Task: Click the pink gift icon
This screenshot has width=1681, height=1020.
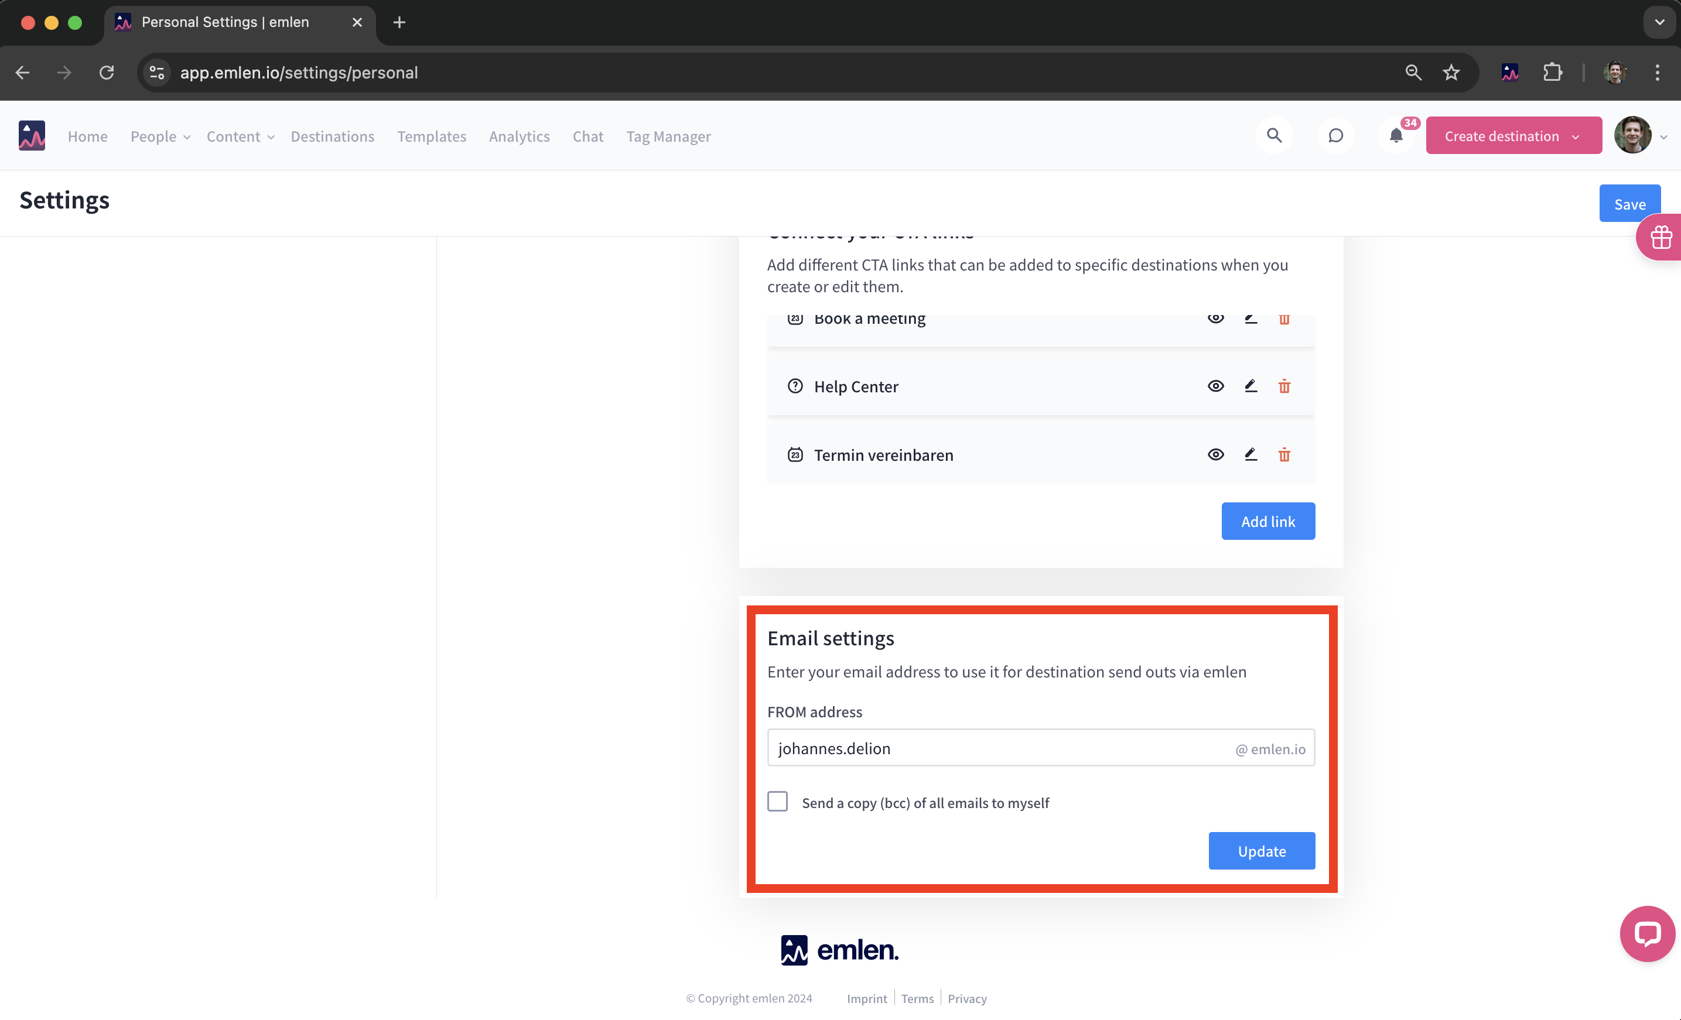Action: (1660, 238)
